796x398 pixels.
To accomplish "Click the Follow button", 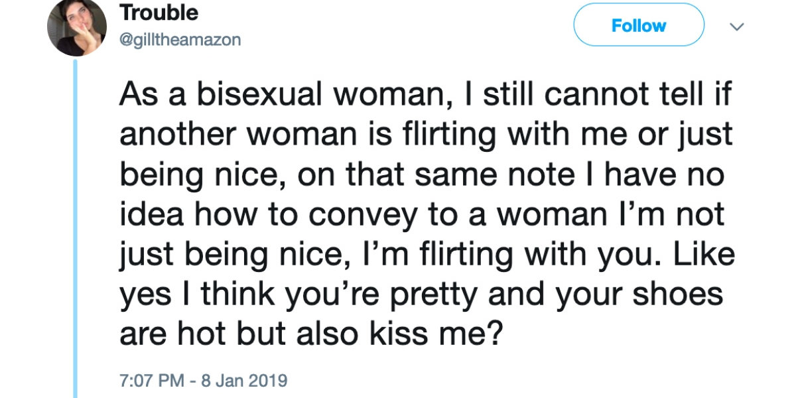I will [638, 25].
